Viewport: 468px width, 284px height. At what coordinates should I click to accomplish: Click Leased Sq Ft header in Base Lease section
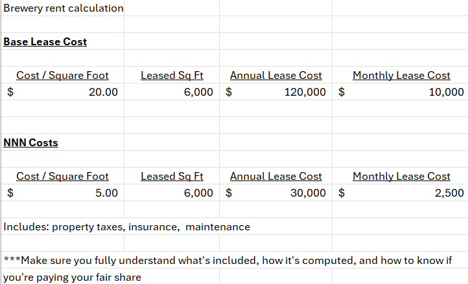pyautogui.click(x=172, y=76)
